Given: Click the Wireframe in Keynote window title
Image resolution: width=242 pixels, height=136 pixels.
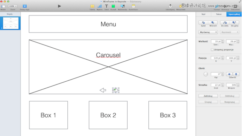Looking at the screenshot, I should 115,1.
